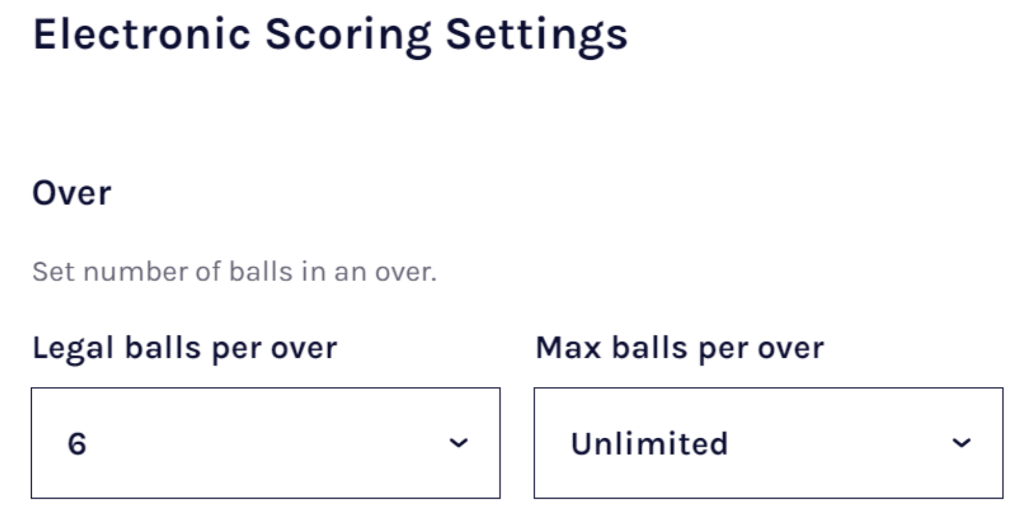
Task: Click the word "Legal" above the left dropdown
Action: tap(73, 348)
